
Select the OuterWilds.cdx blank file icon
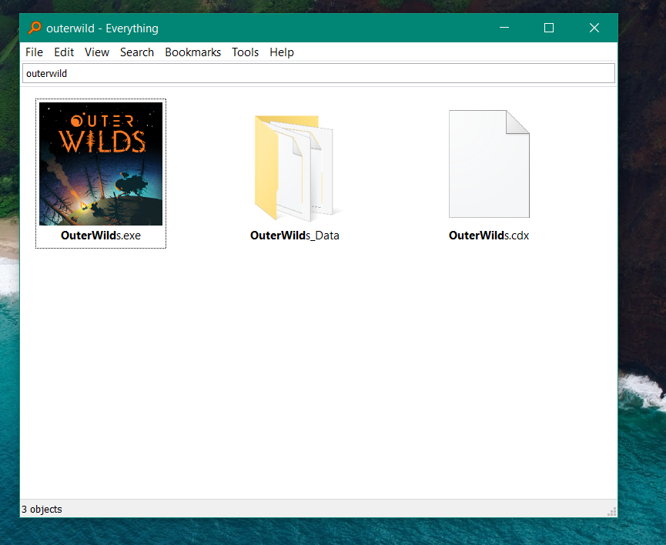pyautogui.click(x=489, y=164)
